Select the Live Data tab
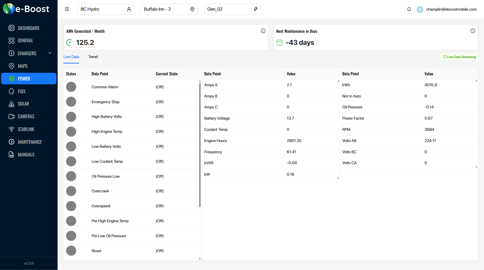The width and height of the screenshot is (484, 270). 71,57
